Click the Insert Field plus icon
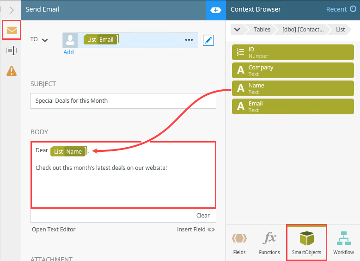 click(211, 230)
